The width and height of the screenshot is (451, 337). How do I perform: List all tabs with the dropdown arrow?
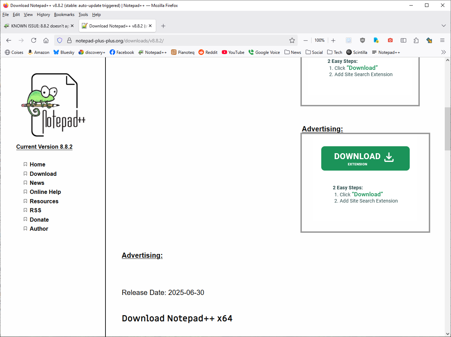coord(444,26)
